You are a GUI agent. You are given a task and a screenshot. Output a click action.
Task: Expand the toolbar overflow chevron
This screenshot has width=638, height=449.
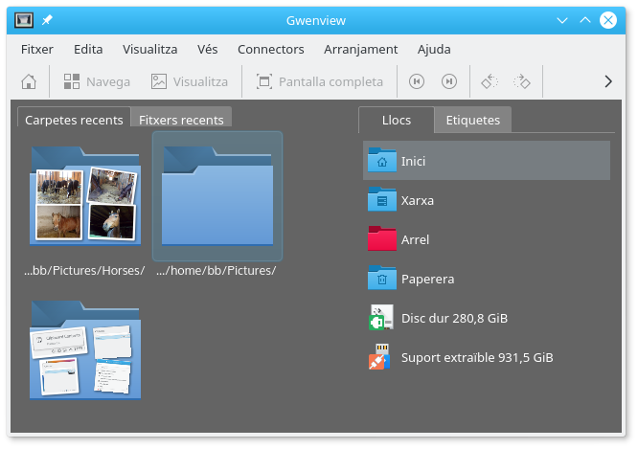point(608,81)
